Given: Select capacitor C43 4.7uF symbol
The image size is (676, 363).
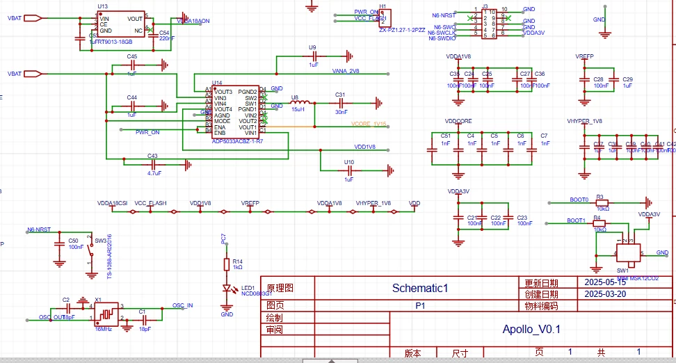Looking at the screenshot, I should point(152,164).
